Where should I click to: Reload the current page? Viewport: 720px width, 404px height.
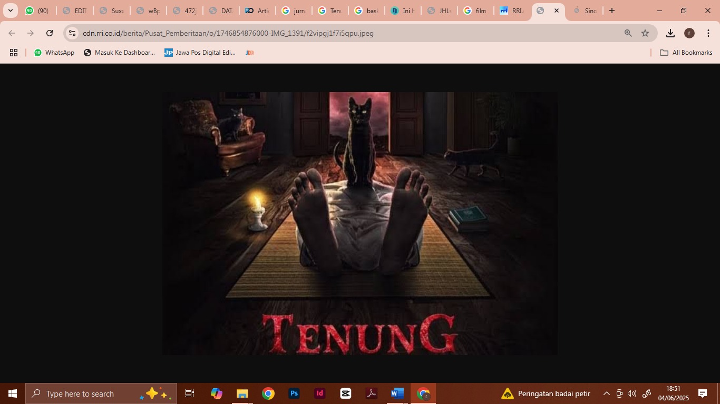[49, 33]
